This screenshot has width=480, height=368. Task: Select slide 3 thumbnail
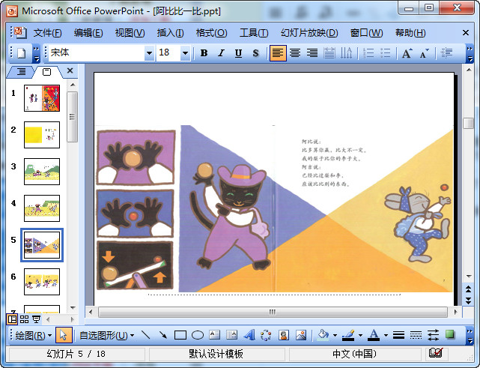(x=42, y=172)
